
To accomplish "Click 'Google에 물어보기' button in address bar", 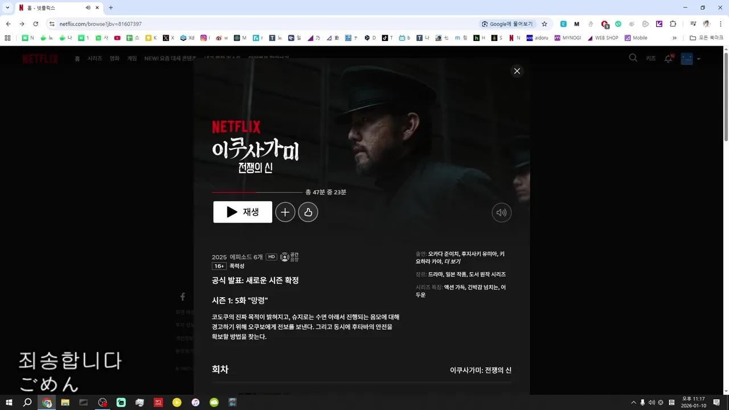I will tap(507, 24).
